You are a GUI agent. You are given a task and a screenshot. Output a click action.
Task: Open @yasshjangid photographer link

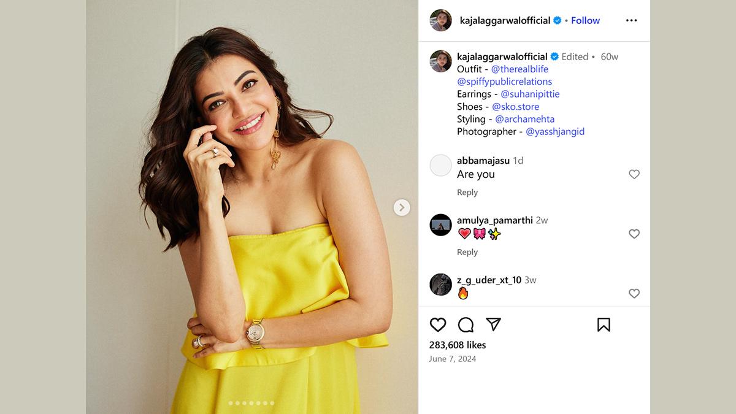coord(555,131)
